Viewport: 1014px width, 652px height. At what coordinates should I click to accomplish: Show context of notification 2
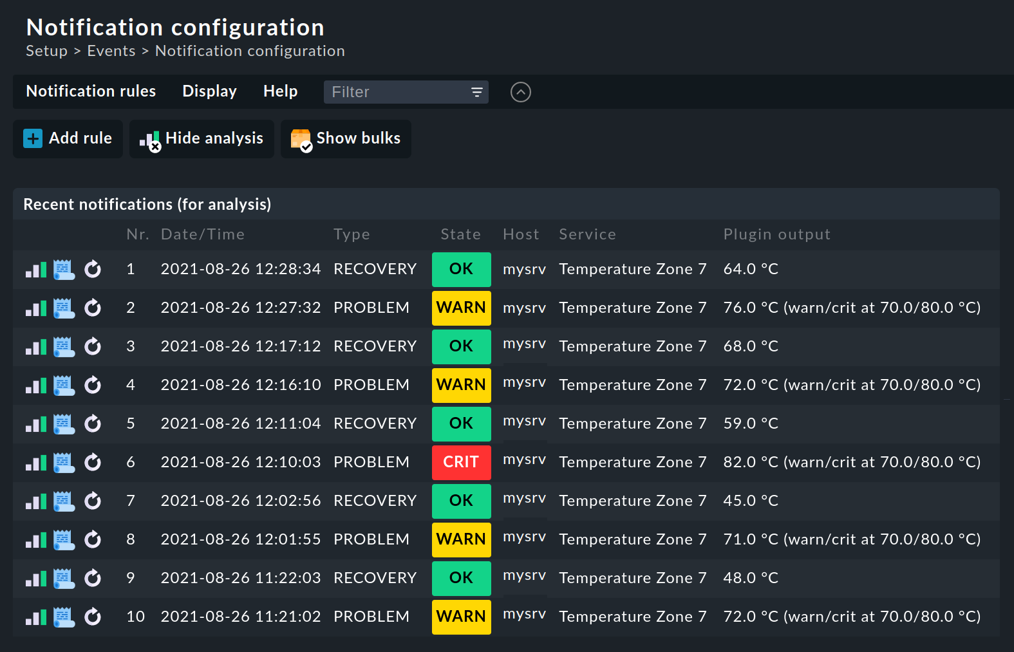[x=64, y=308]
